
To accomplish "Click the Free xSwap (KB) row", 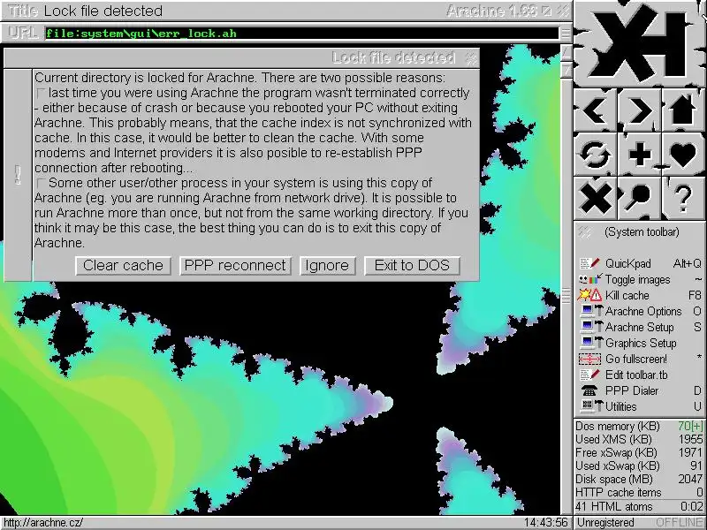I will coord(639,452).
